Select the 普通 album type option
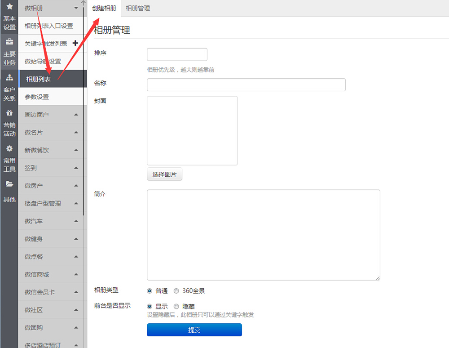 point(149,291)
